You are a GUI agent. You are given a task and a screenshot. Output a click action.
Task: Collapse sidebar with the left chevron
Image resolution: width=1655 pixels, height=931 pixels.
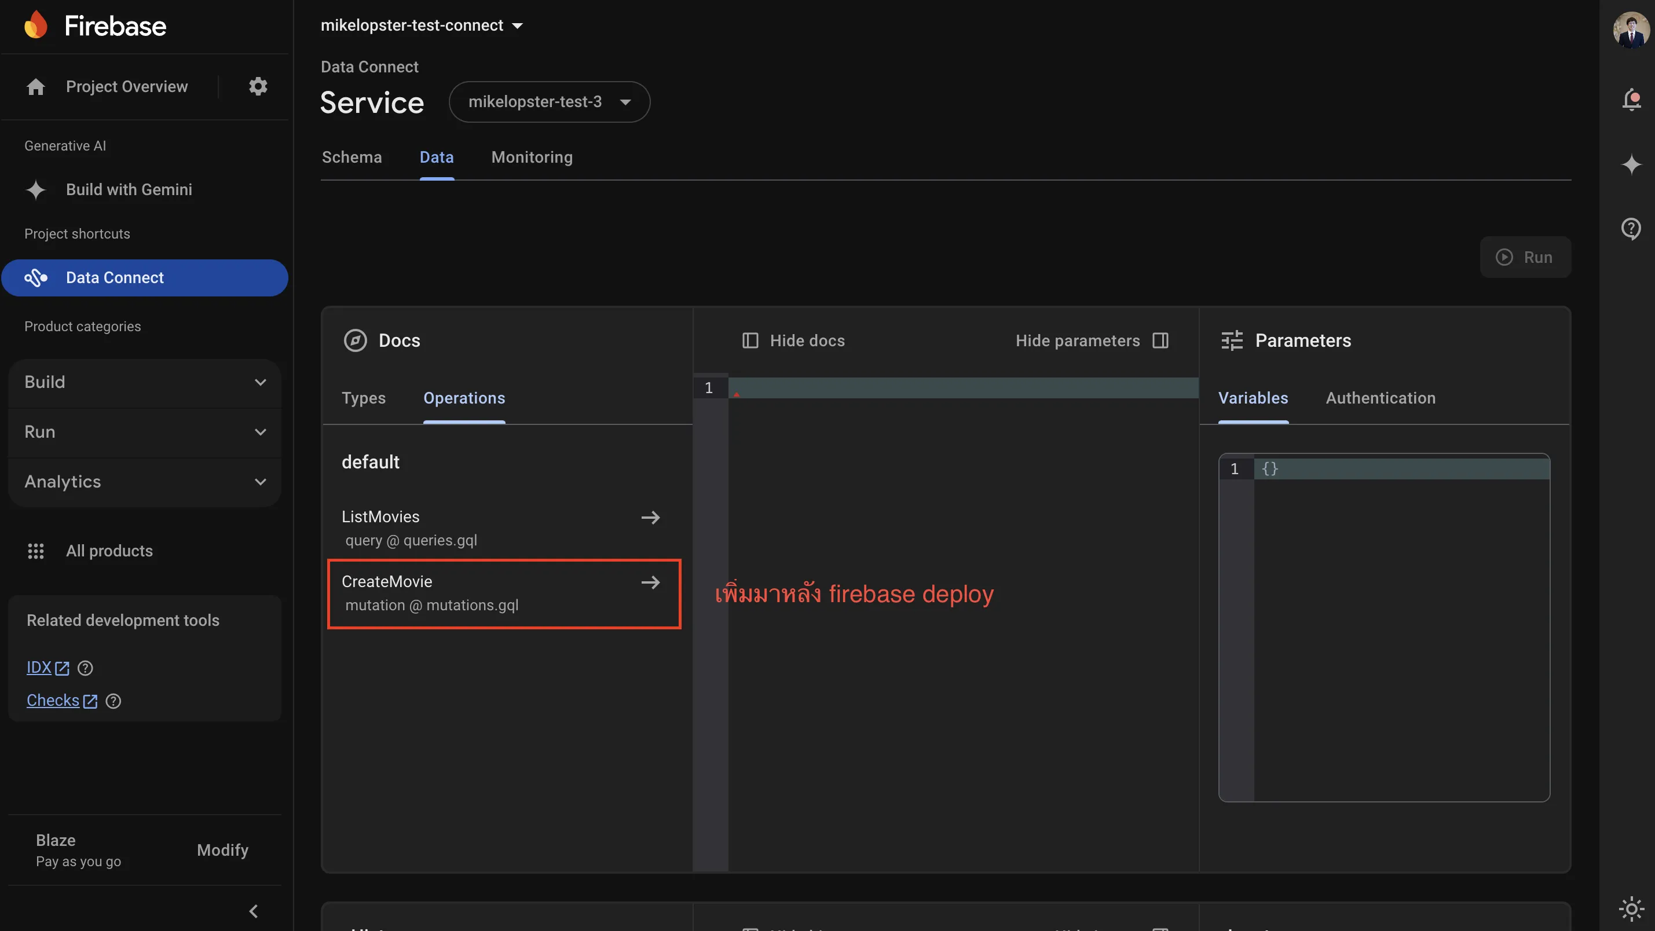254,911
